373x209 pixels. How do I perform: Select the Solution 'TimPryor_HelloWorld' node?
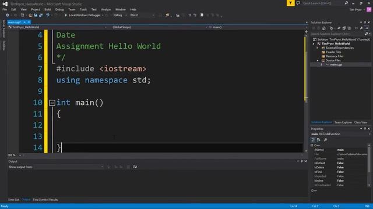344,39
